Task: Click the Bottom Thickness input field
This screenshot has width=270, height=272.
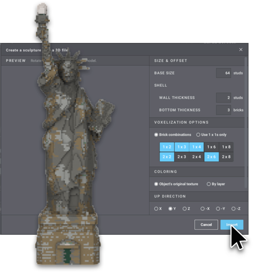Action: pyautogui.click(x=224, y=110)
